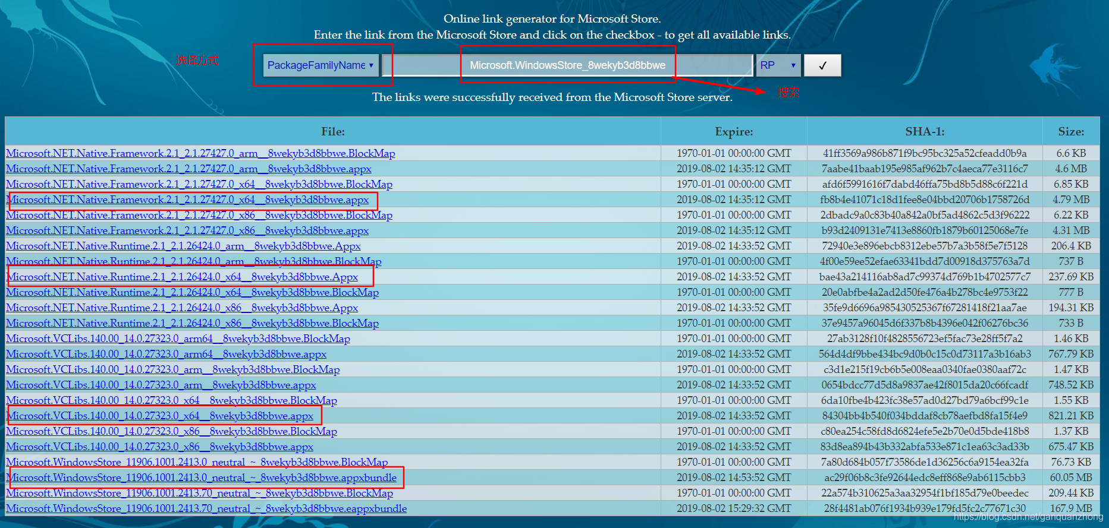Click expire date 2019-08-02 15:29:32 GMT
The height and width of the screenshot is (528, 1109).
point(734,508)
